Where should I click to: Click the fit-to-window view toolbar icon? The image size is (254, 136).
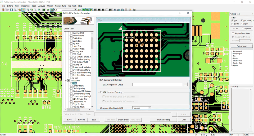point(39,10)
